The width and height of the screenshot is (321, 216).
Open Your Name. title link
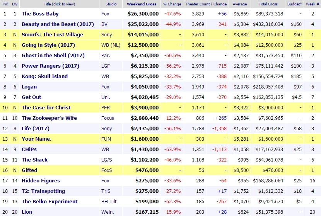[36, 139]
